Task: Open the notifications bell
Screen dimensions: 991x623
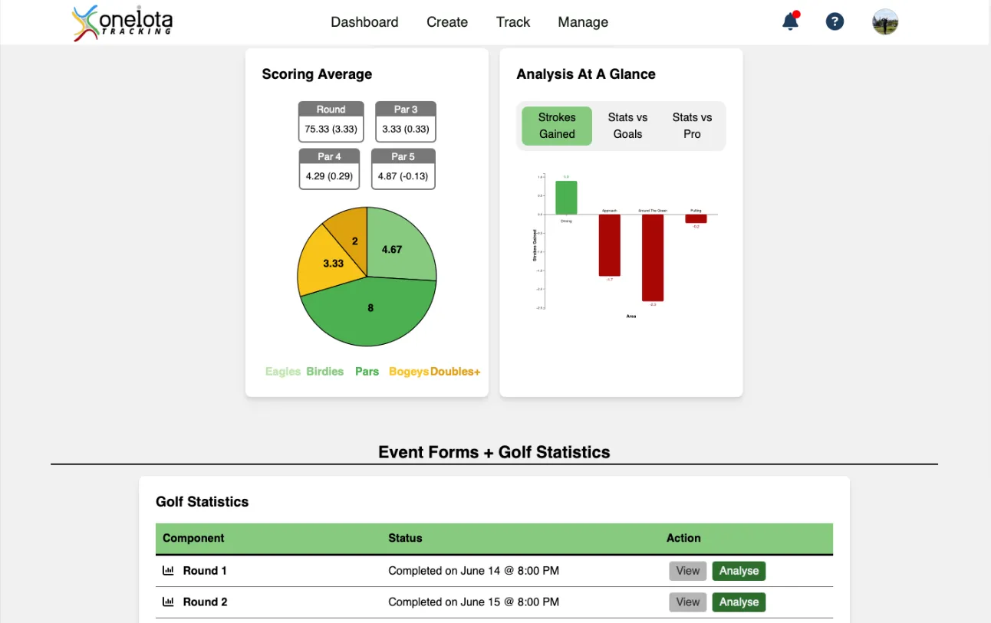Action: tap(790, 21)
